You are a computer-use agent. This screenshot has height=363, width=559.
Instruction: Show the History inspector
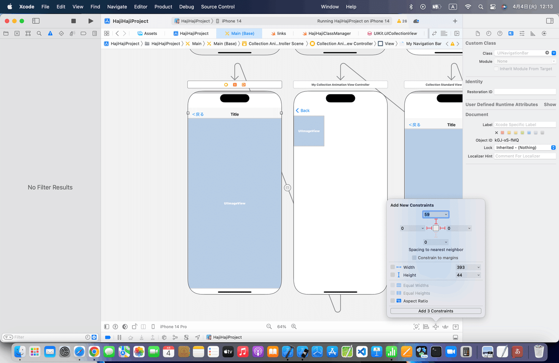489,34
